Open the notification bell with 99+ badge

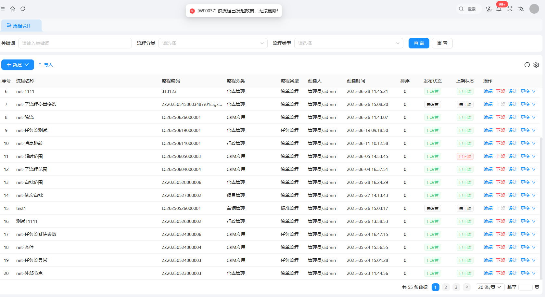tap(499, 9)
